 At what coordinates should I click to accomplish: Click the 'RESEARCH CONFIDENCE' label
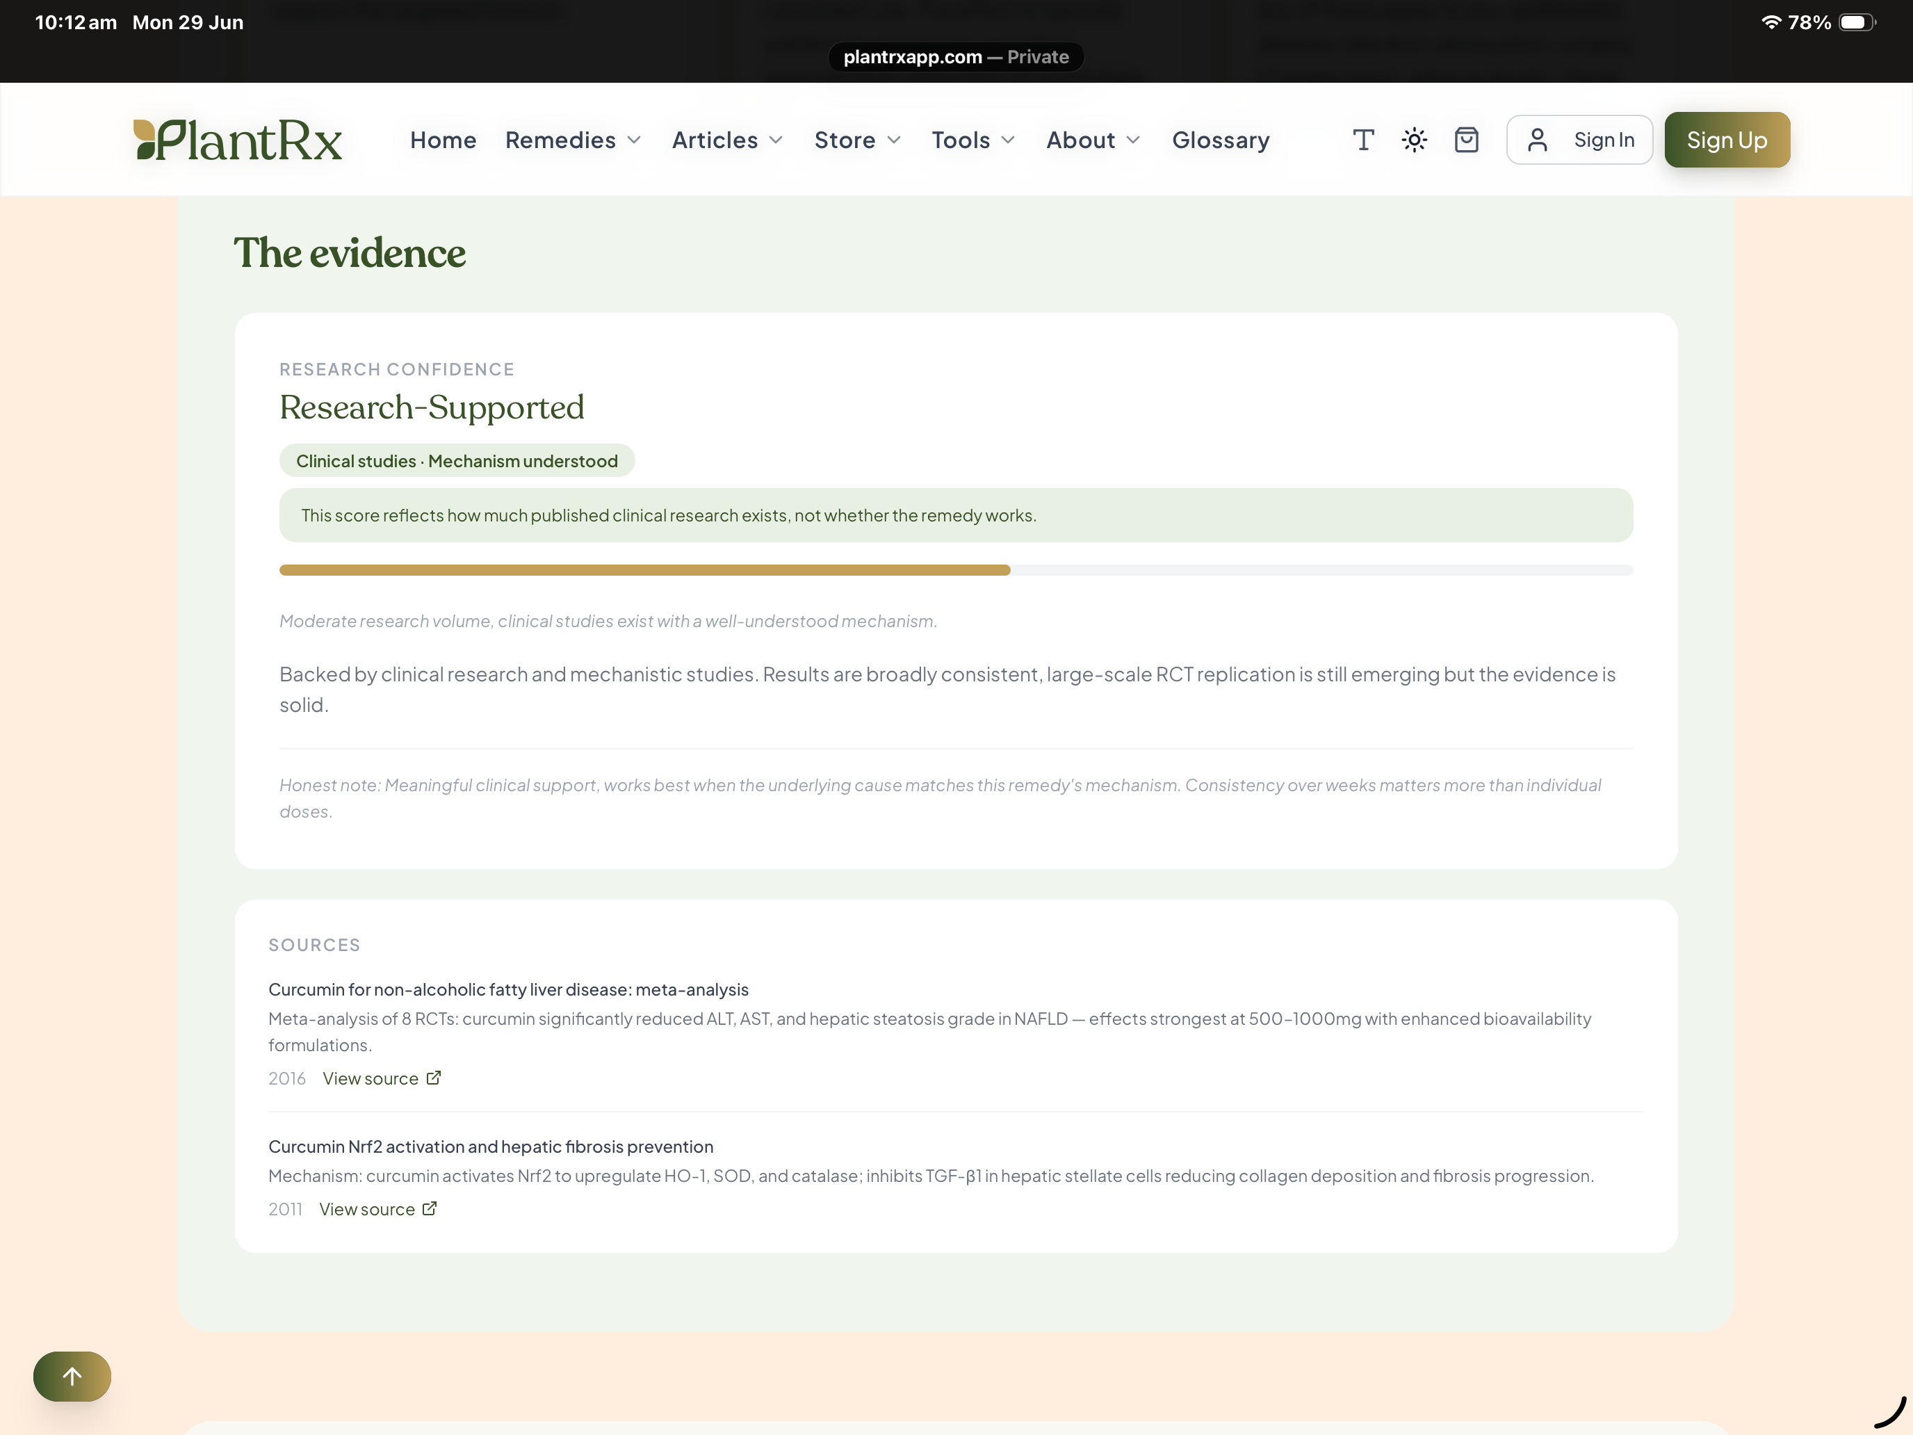pos(397,369)
